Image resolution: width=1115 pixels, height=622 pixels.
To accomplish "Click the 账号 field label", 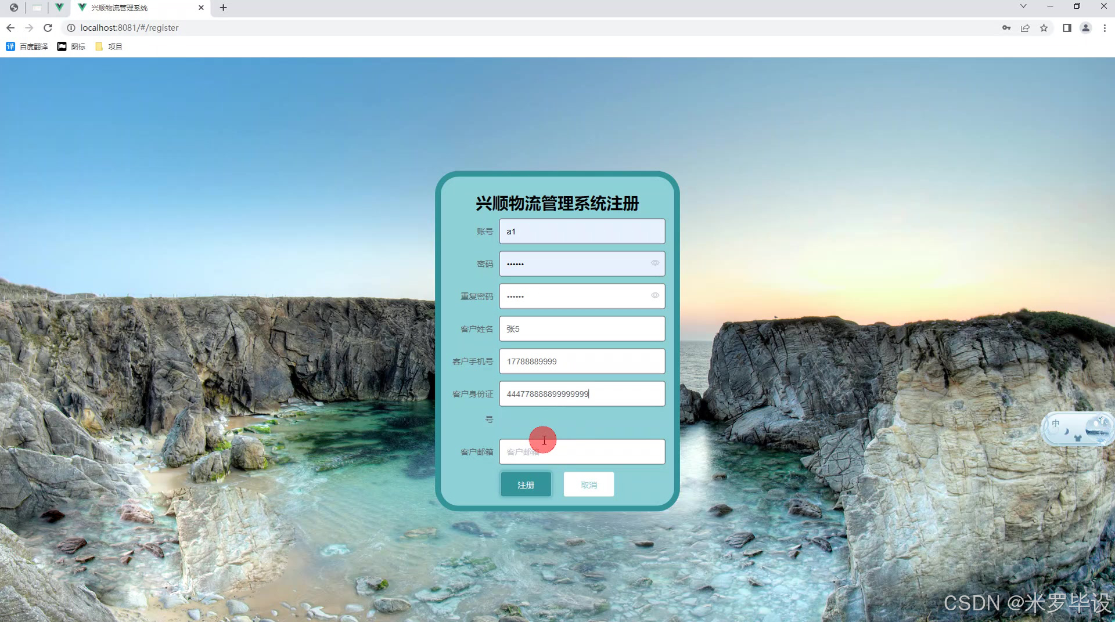I will coord(485,232).
